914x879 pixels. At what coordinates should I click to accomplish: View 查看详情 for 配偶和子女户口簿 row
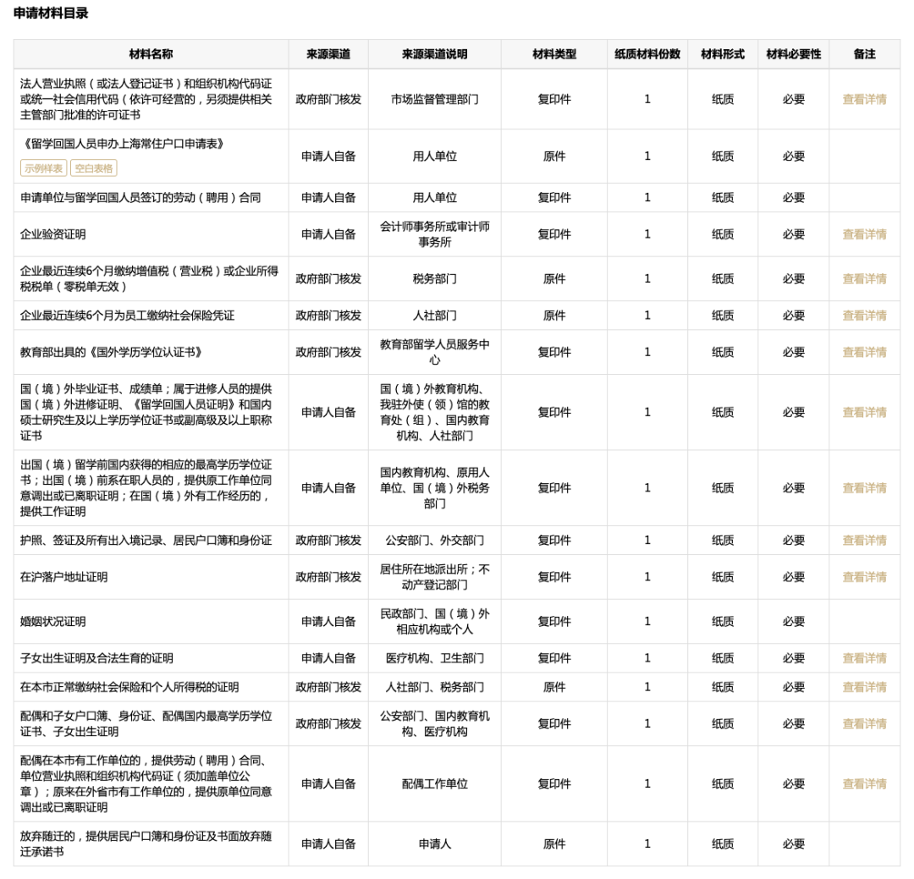[864, 723]
